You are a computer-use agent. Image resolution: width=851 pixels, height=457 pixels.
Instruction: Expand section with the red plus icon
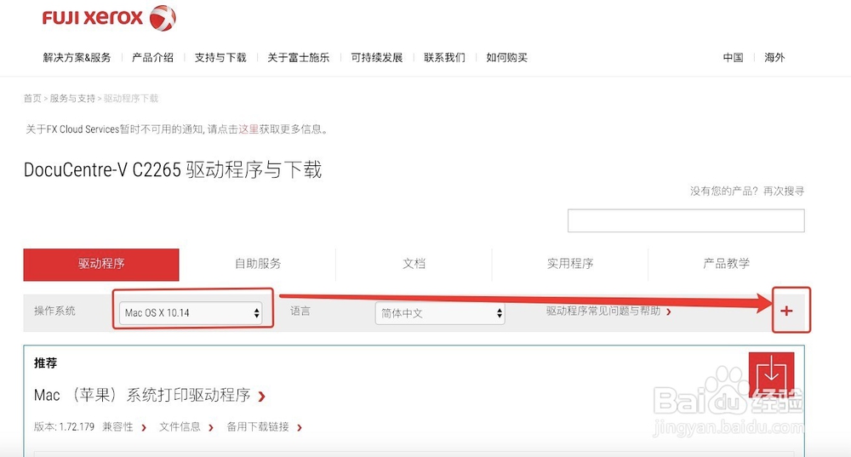click(786, 311)
